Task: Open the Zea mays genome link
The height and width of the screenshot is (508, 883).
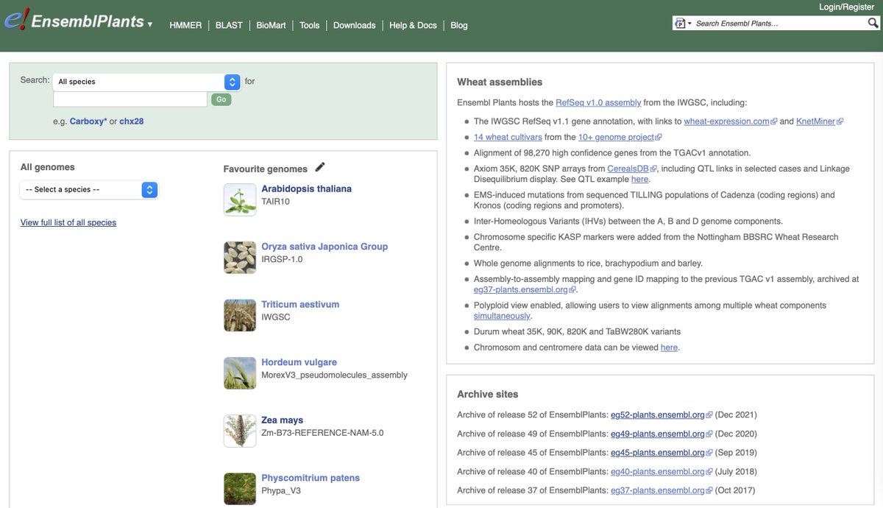Action: click(283, 420)
